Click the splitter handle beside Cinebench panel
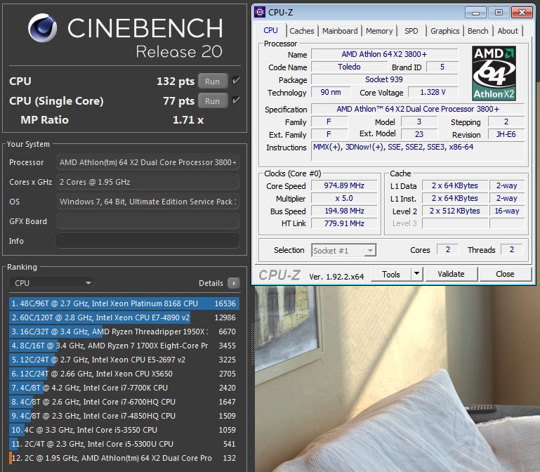 point(253,343)
